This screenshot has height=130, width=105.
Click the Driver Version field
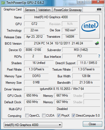(62, 89)
